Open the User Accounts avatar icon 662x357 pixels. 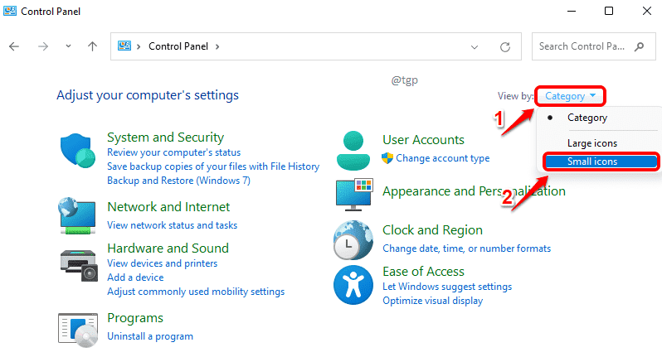point(354,149)
